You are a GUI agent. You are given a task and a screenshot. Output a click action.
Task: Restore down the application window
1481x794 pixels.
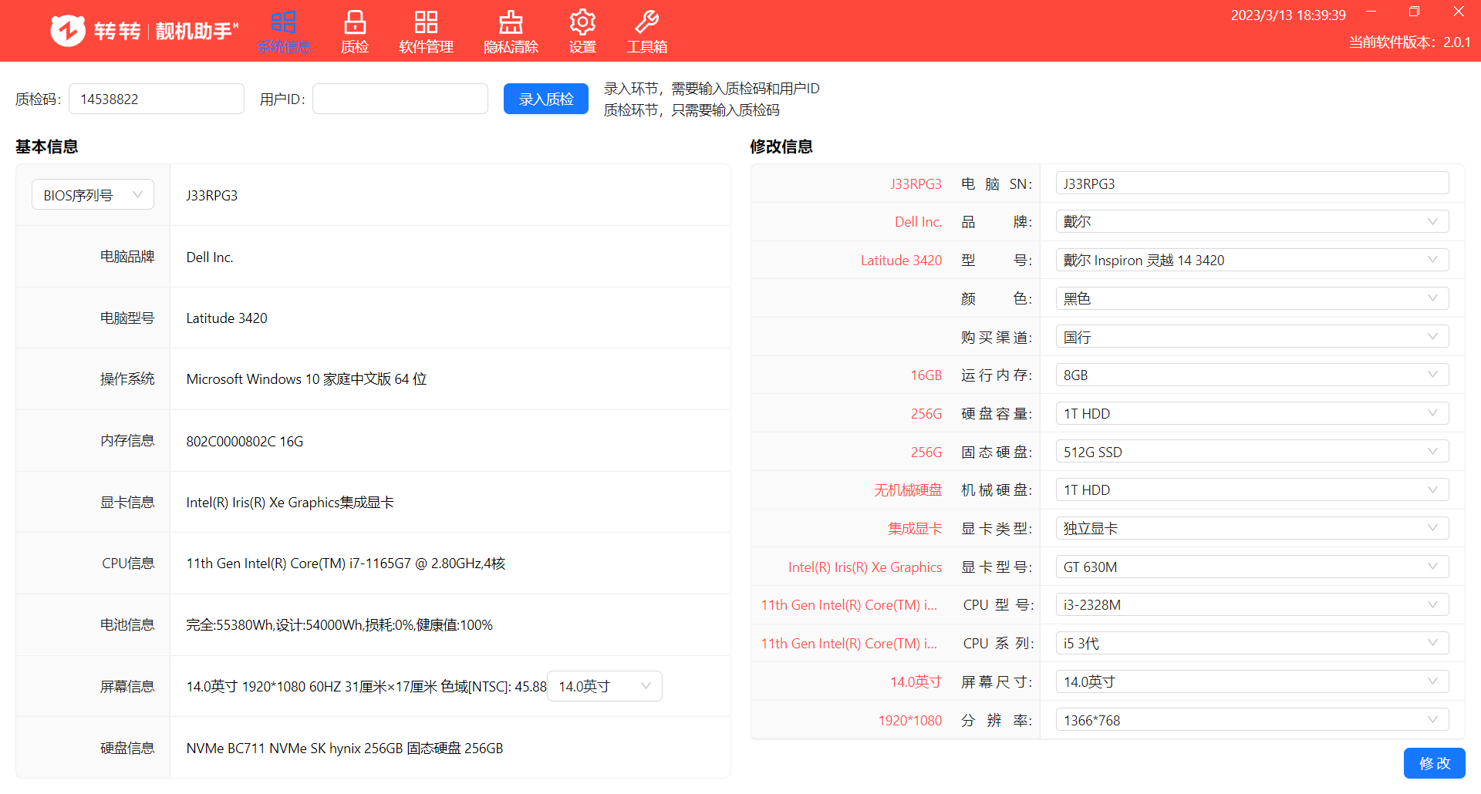tap(1414, 12)
